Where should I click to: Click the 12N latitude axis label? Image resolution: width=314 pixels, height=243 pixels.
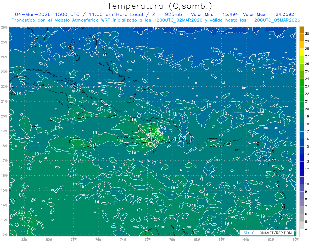coord(4,235)
